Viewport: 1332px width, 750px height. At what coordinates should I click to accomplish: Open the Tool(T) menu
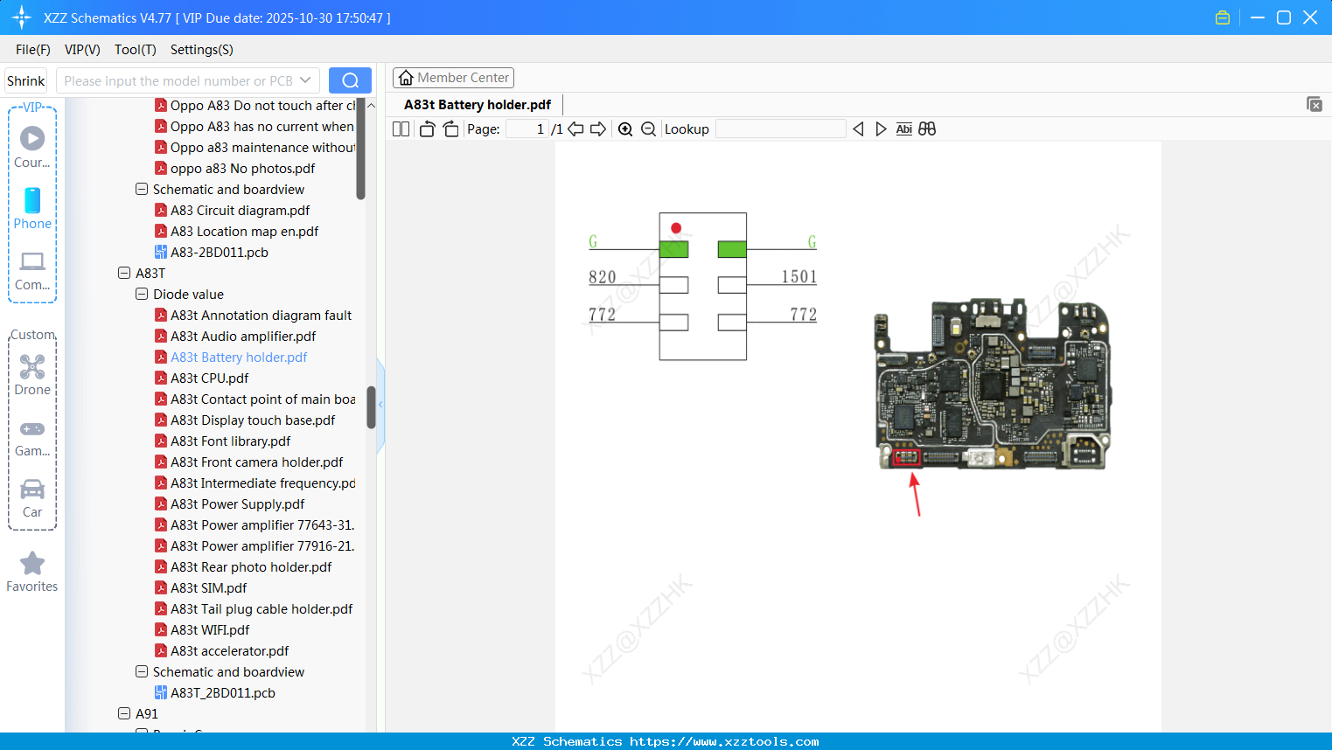coord(135,50)
